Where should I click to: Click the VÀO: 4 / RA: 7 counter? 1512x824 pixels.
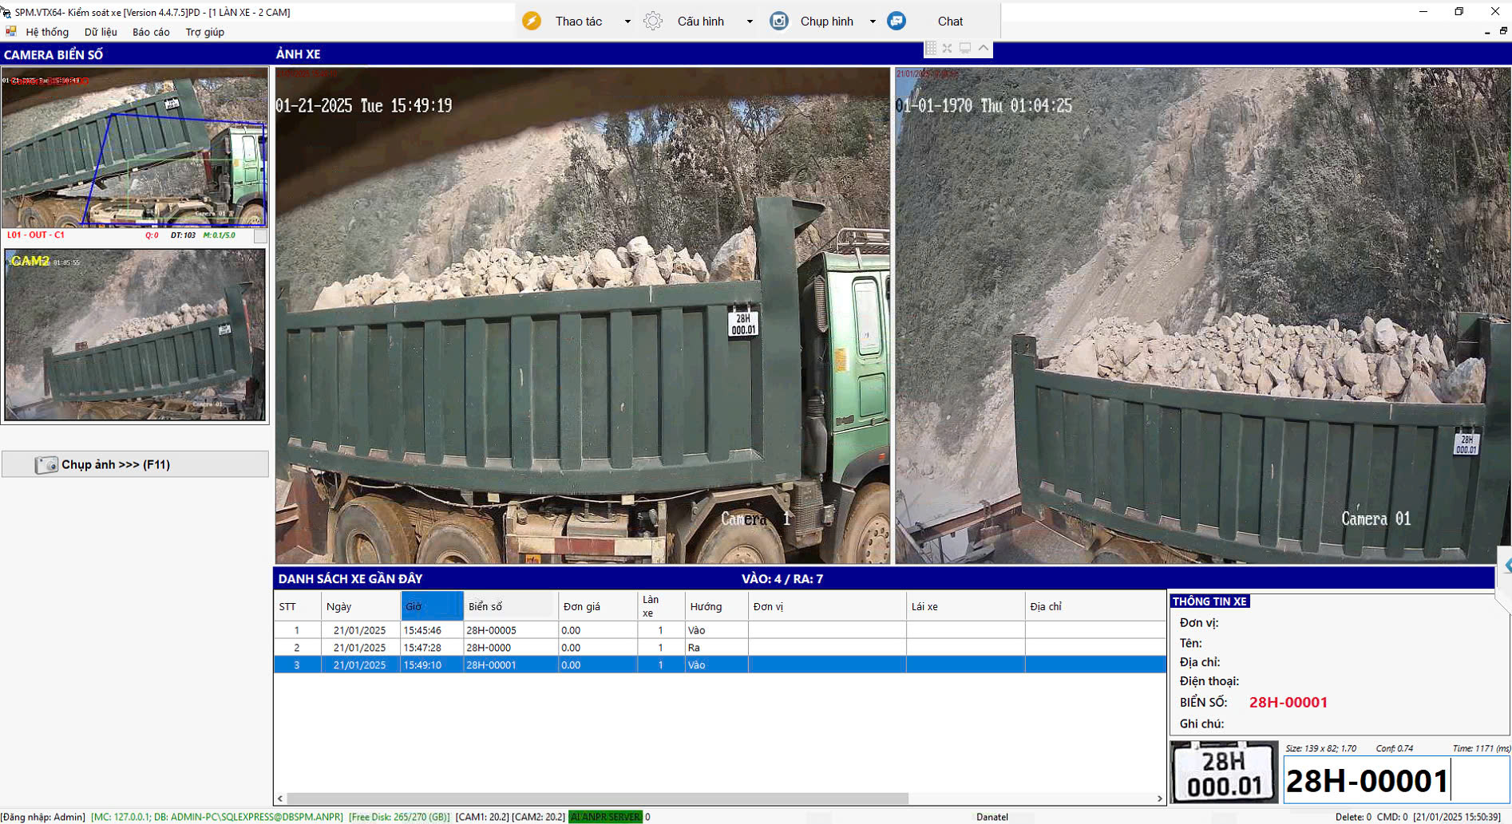[782, 578]
